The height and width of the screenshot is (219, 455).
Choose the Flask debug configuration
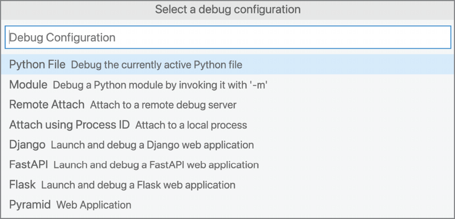227,185
